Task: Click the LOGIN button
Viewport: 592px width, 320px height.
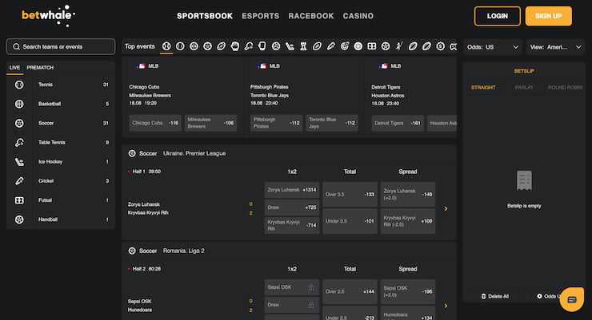Action: coord(498,16)
